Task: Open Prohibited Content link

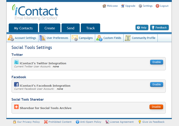Action: (x=60, y=122)
